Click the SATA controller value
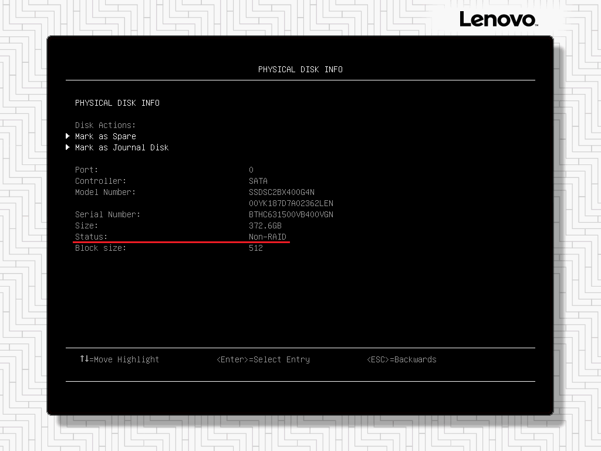This screenshot has width=601, height=451. click(x=258, y=181)
